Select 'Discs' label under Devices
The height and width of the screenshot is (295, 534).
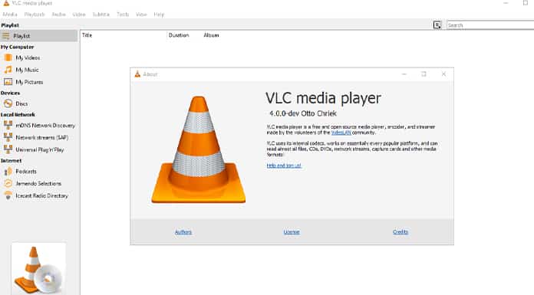21,103
